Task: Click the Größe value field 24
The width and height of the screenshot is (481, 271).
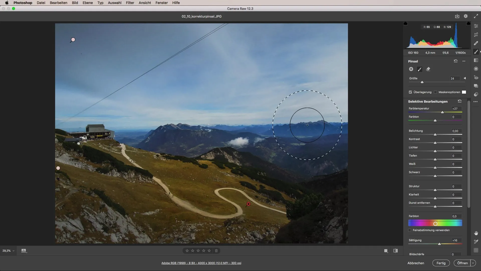Action: [x=455, y=79]
